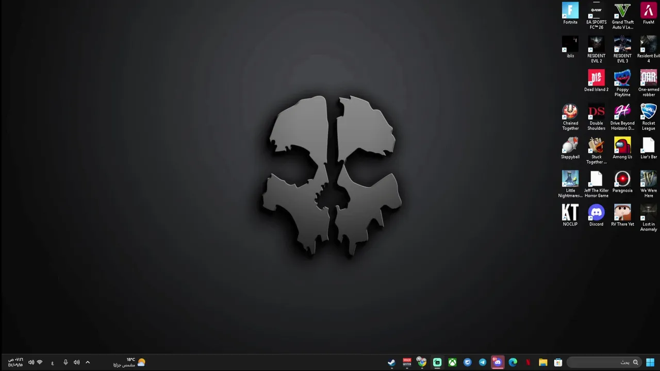Select the Rocket League shortcut
Viewport: 660px width, 371px height.
[x=649, y=117]
